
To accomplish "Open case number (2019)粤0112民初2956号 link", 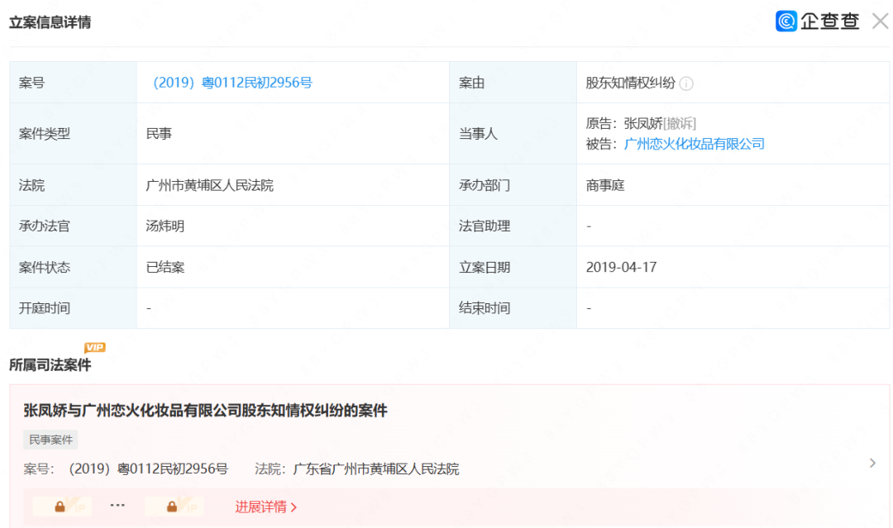I will (232, 83).
